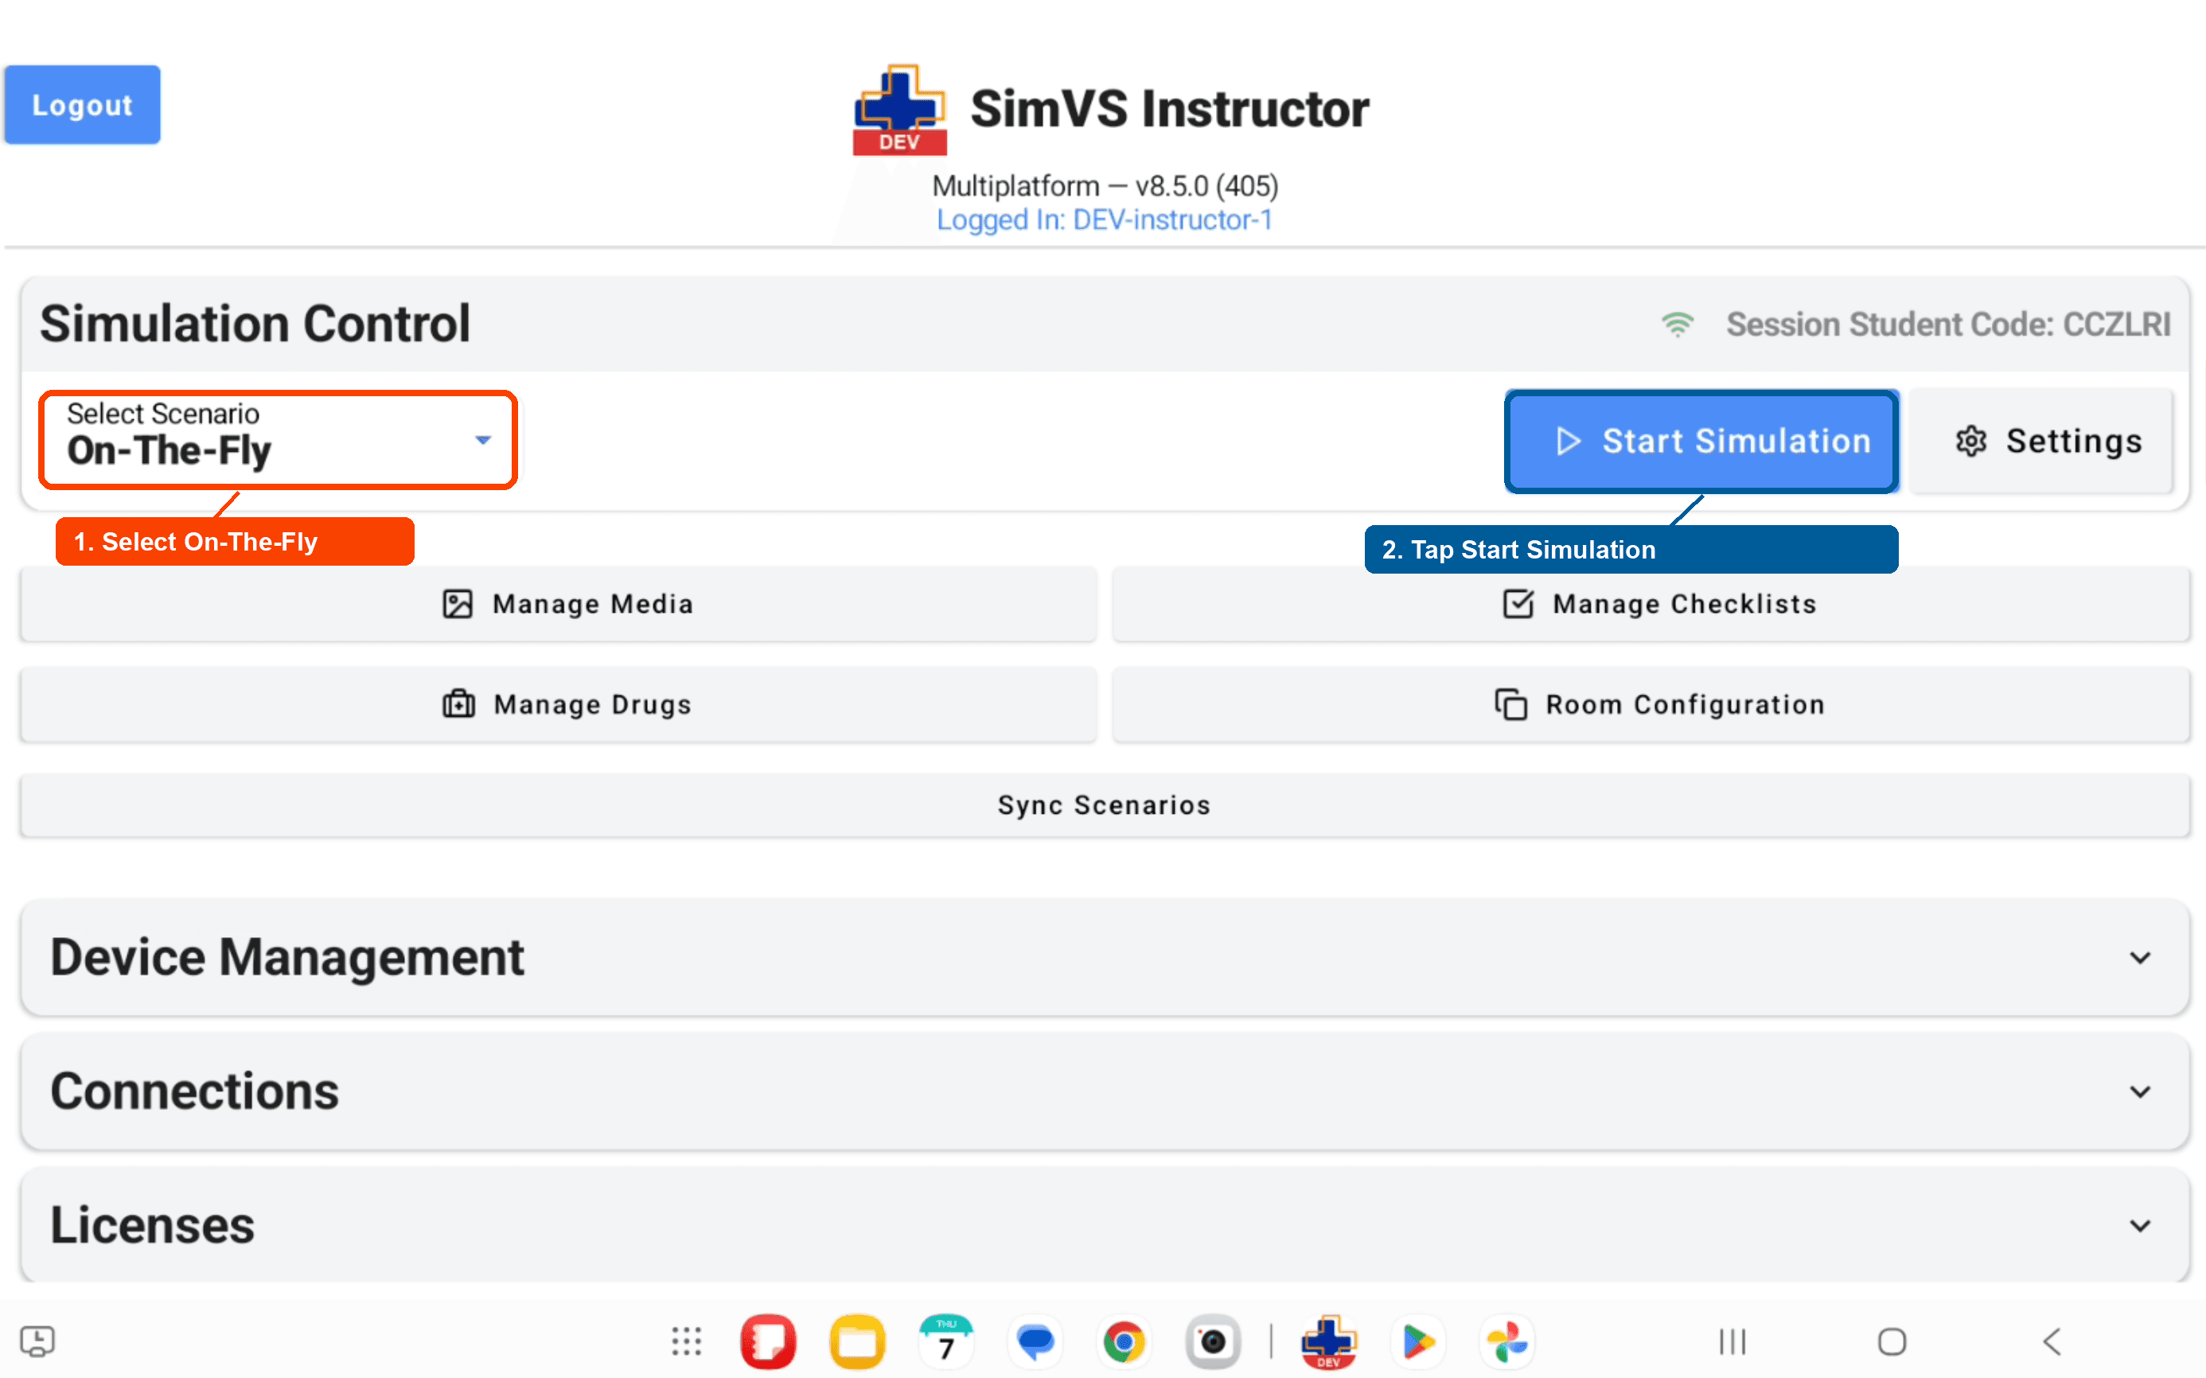Screen dimensions: 2206x1378
Task: Open the app drawer grid icon
Action: tap(687, 1341)
